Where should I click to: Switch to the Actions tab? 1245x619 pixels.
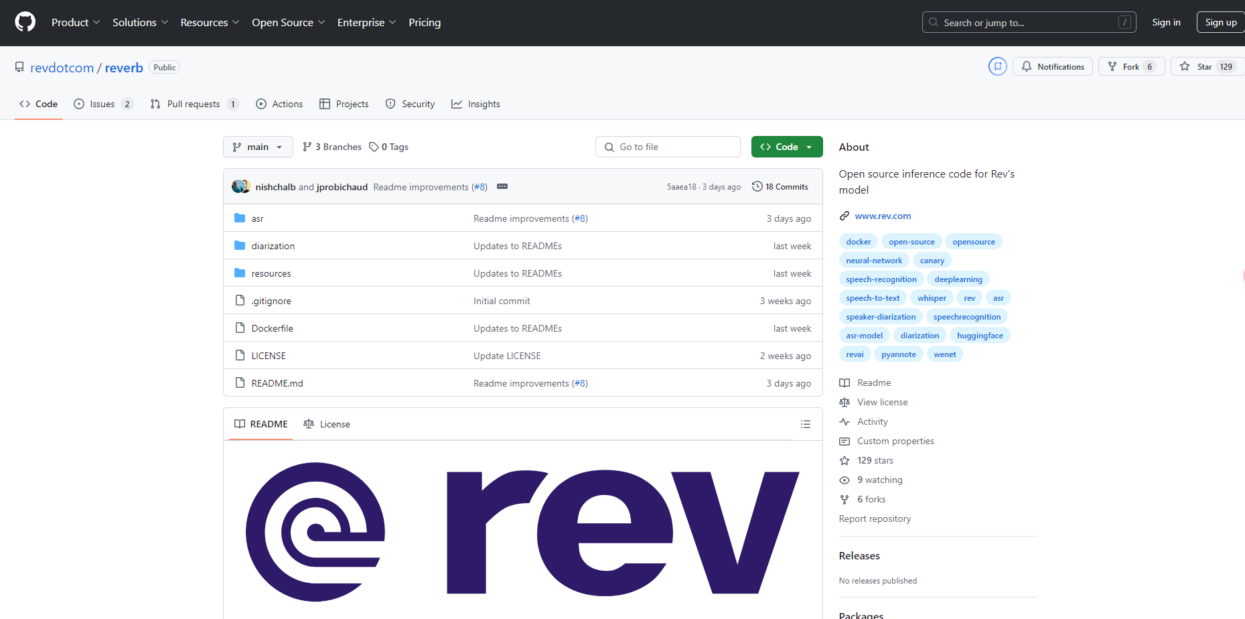[279, 104]
